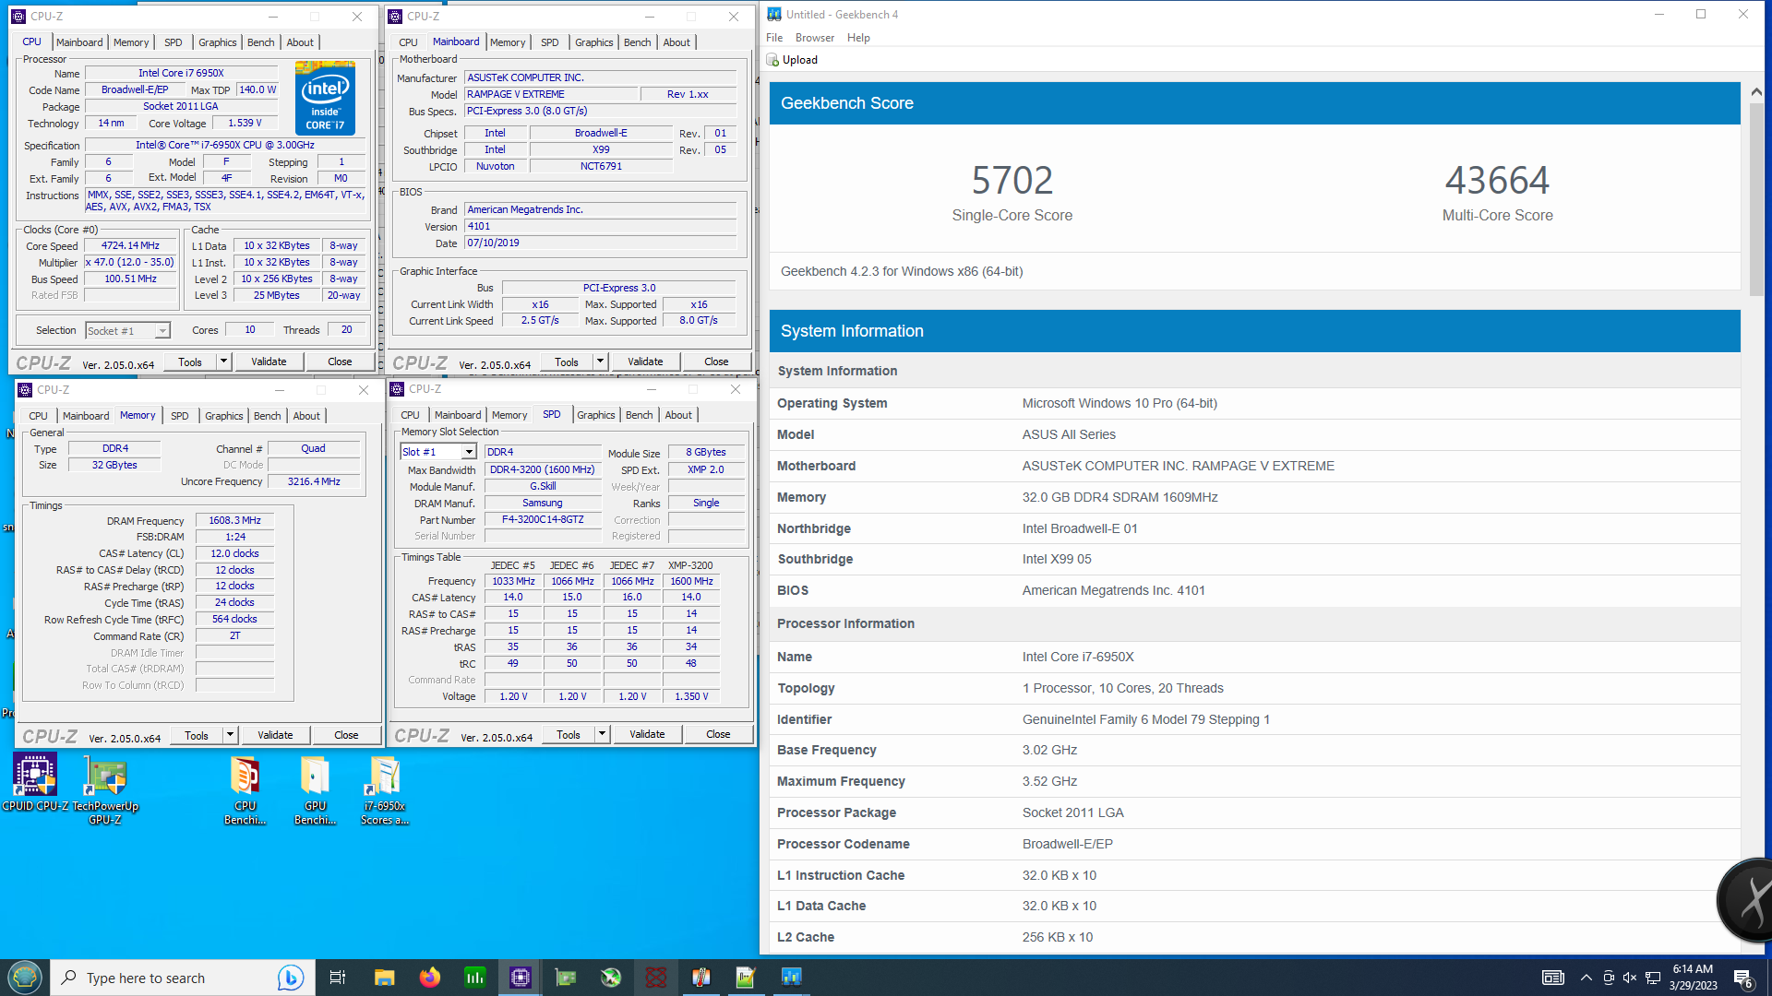The height and width of the screenshot is (996, 1772).
Task: Open the notification center icon
Action: (x=1743, y=978)
